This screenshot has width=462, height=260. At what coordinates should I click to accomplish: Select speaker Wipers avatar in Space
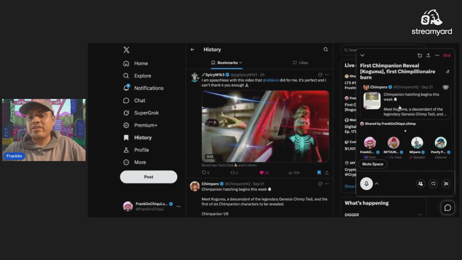coord(417,143)
